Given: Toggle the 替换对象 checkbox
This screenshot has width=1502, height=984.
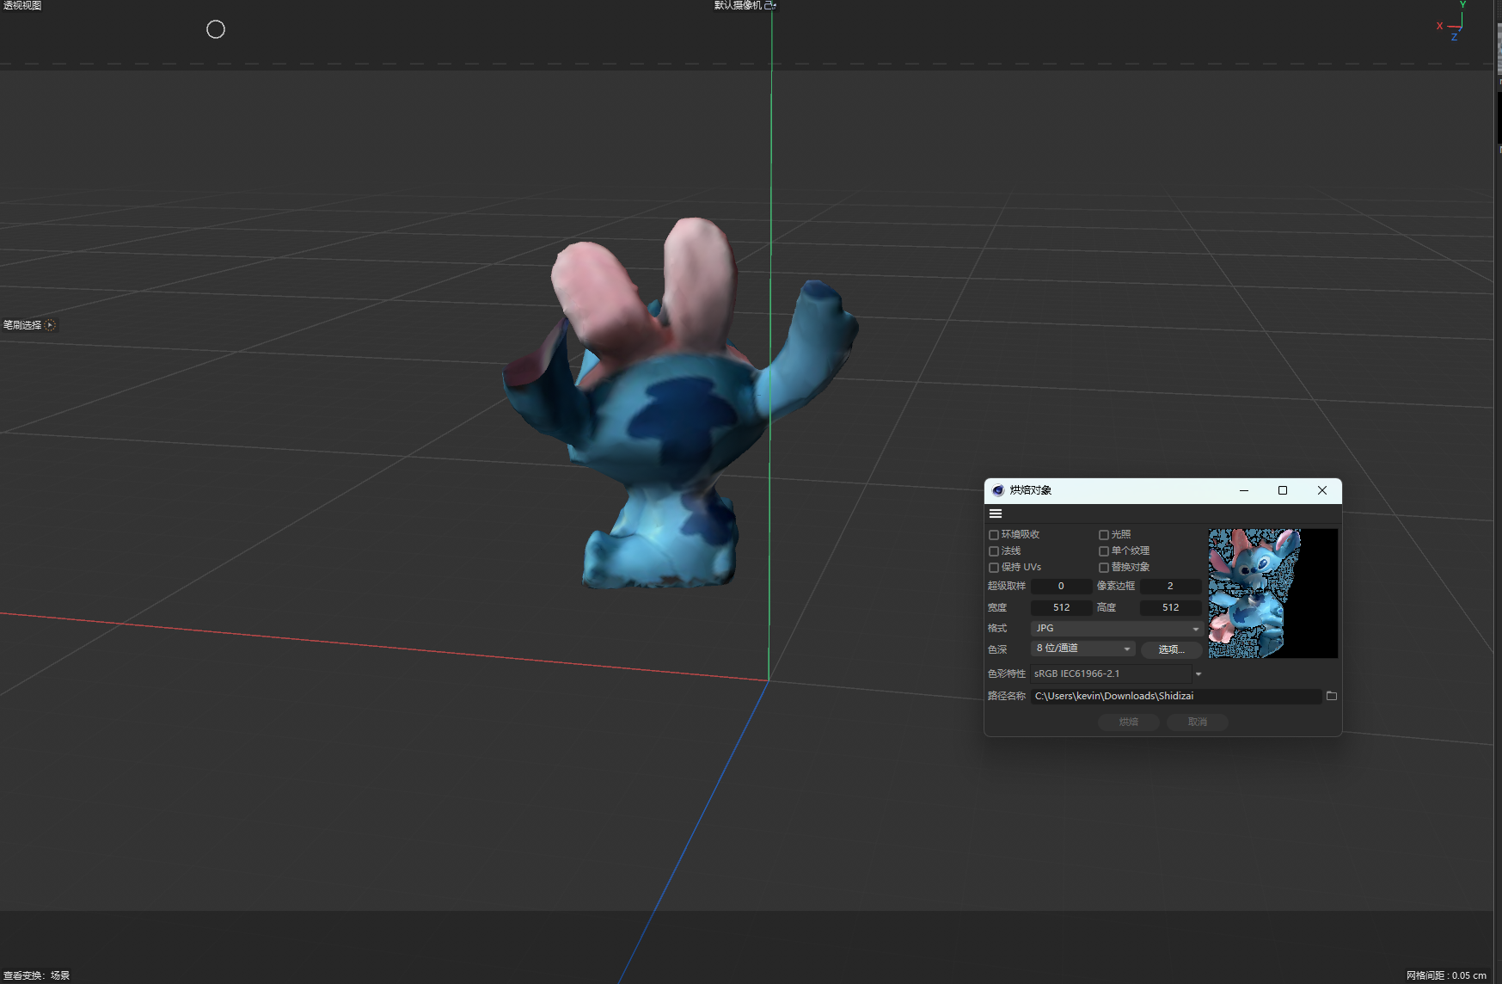Looking at the screenshot, I should 1104,568.
